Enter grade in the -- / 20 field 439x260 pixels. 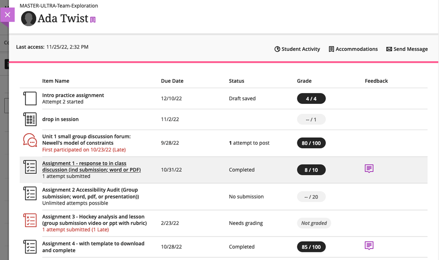[x=311, y=197]
